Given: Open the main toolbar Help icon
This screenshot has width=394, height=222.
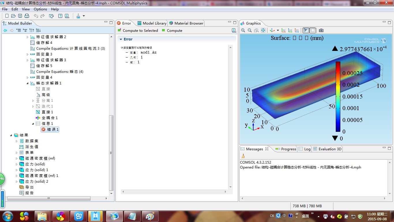Looking at the screenshot, I should (60, 16).
